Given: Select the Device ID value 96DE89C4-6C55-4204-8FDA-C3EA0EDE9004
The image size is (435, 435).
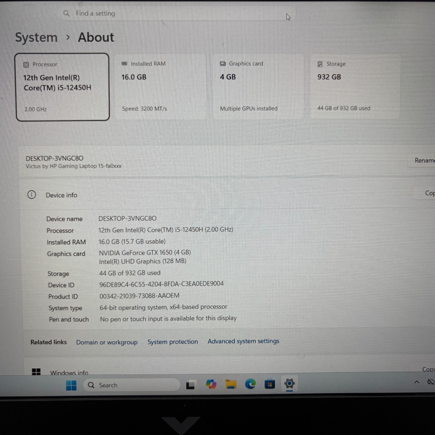Looking at the screenshot, I should [161, 284].
